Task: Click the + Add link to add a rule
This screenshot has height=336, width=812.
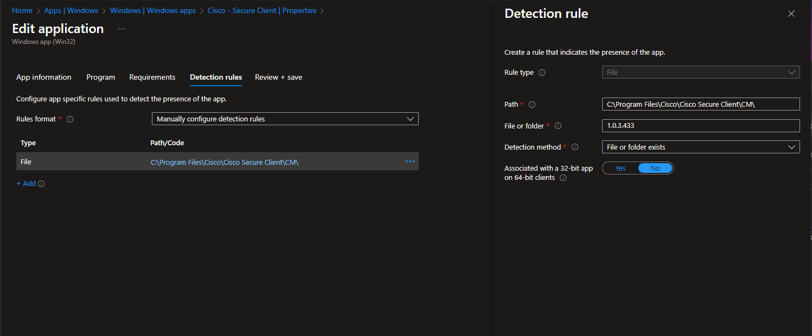Action: coord(26,184)
